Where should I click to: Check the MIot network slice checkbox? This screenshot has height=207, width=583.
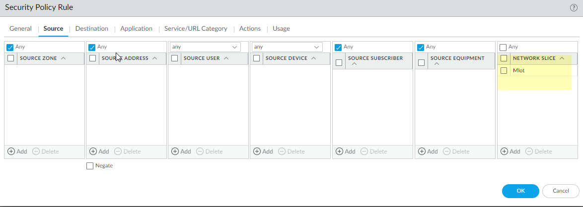tap(504, 70)
